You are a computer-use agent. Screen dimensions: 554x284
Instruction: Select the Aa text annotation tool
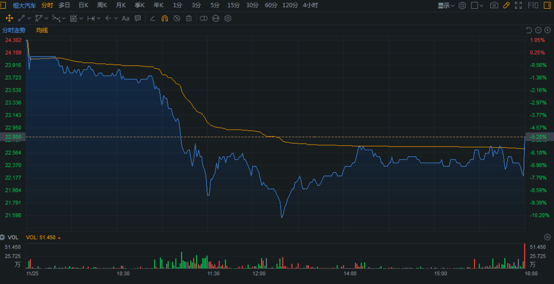[x=126, y=18]
